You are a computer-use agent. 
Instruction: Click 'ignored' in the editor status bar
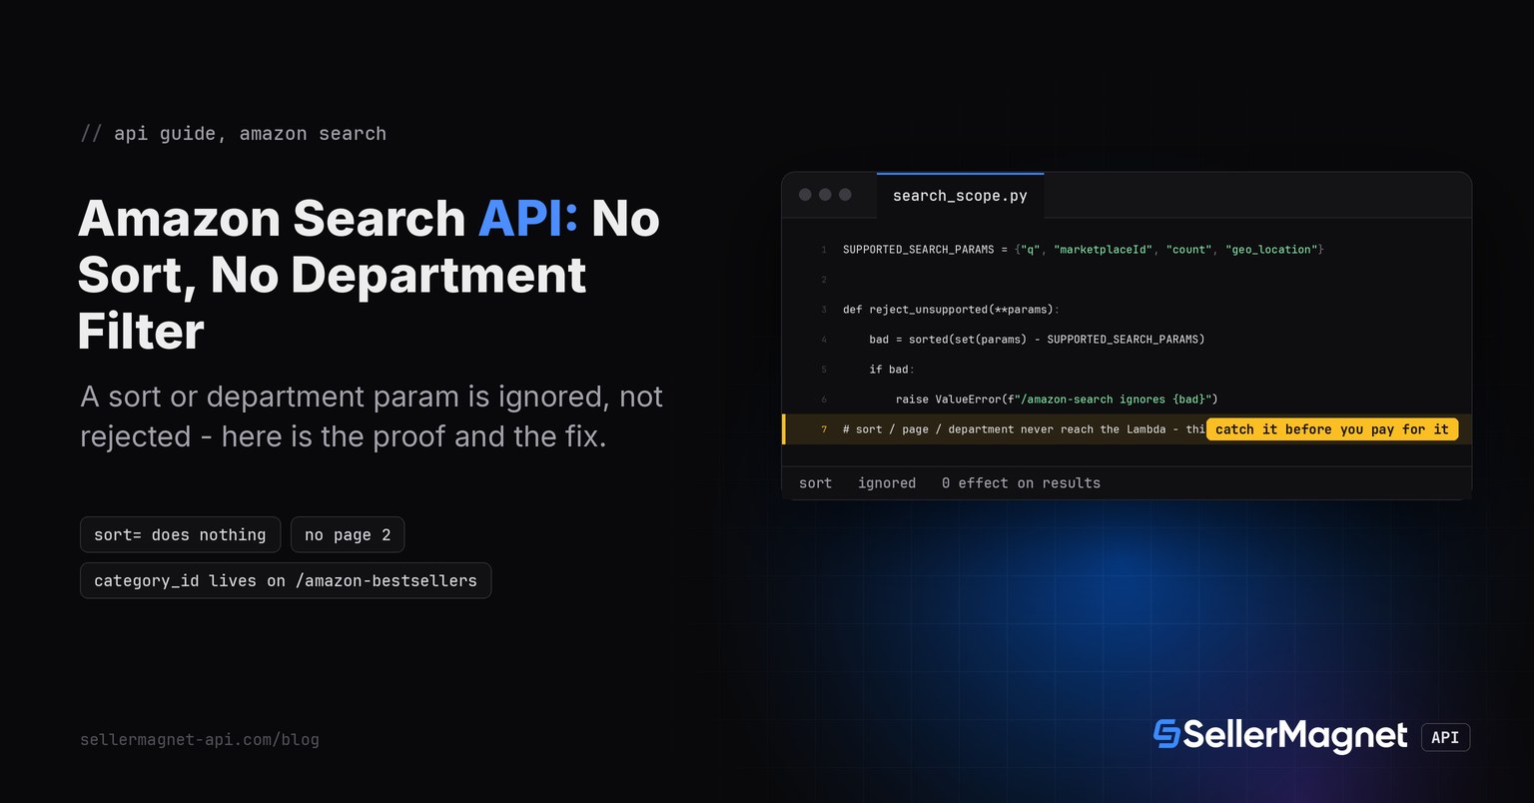(887, 483)
